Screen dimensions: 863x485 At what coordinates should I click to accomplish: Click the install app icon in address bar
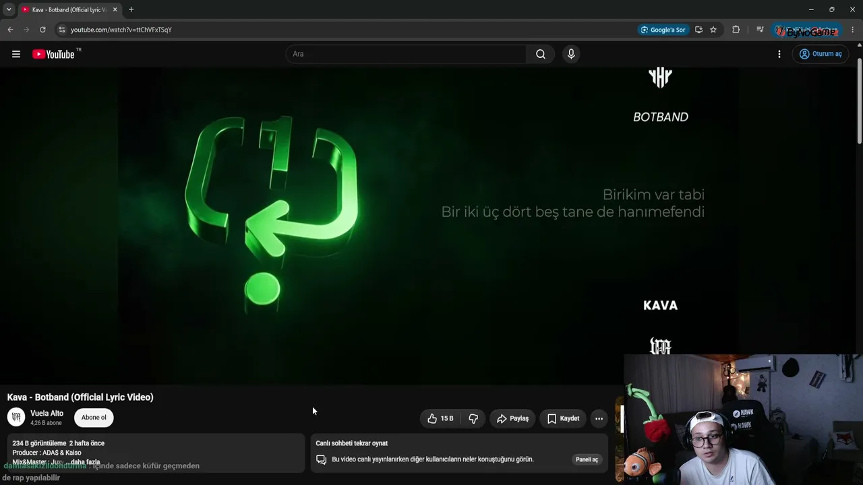click(x=698, y=30)
